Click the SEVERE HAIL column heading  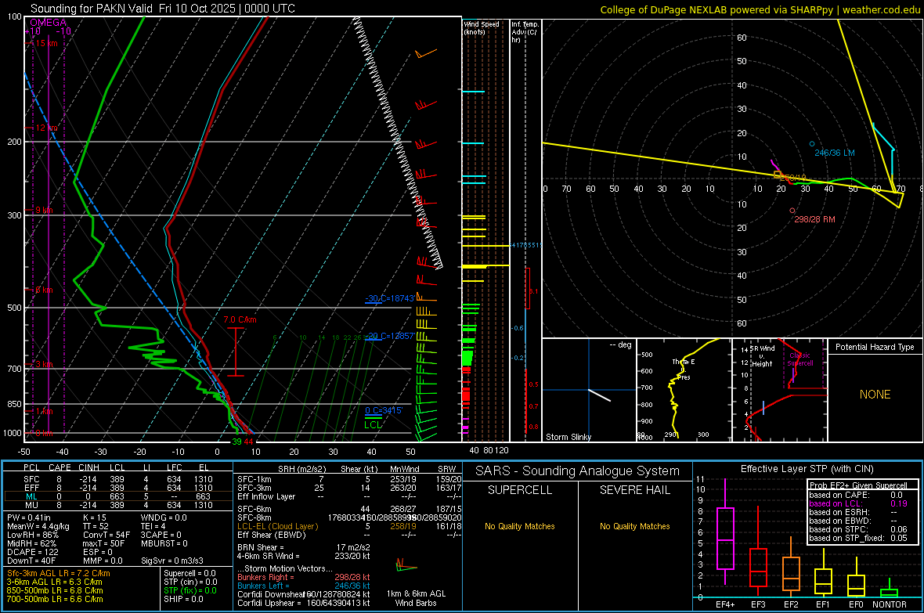point(634,490)
